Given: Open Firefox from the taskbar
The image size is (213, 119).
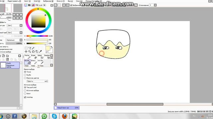Looking at the screenshot, I should (65, 116).
